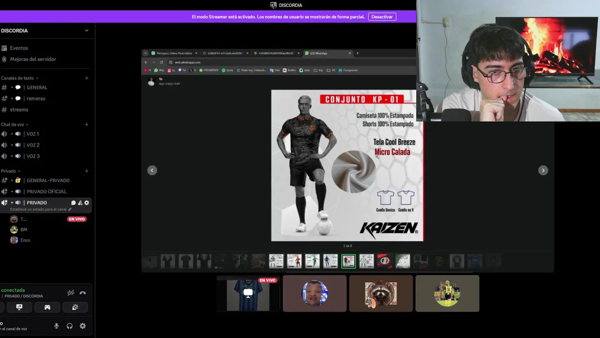Select the face avatar participant tile
600x338 pixels.
[x=315, y=293]
